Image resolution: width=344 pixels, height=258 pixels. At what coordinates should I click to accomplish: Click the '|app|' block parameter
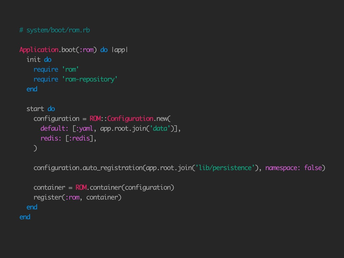click(x=120, y=50)
